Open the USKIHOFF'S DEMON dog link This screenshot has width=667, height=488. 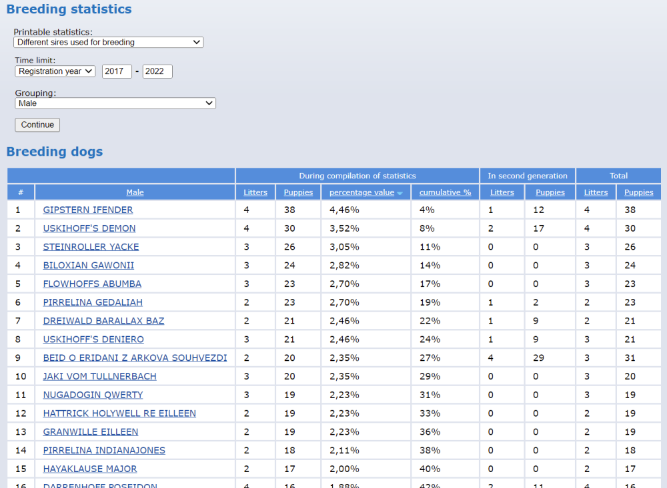click(89, 228)
